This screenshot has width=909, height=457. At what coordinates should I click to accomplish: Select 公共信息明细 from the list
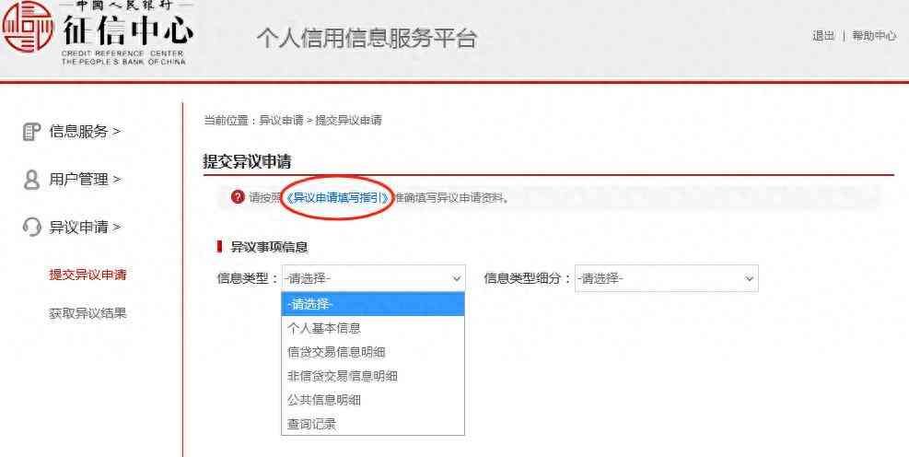[373, 400]
